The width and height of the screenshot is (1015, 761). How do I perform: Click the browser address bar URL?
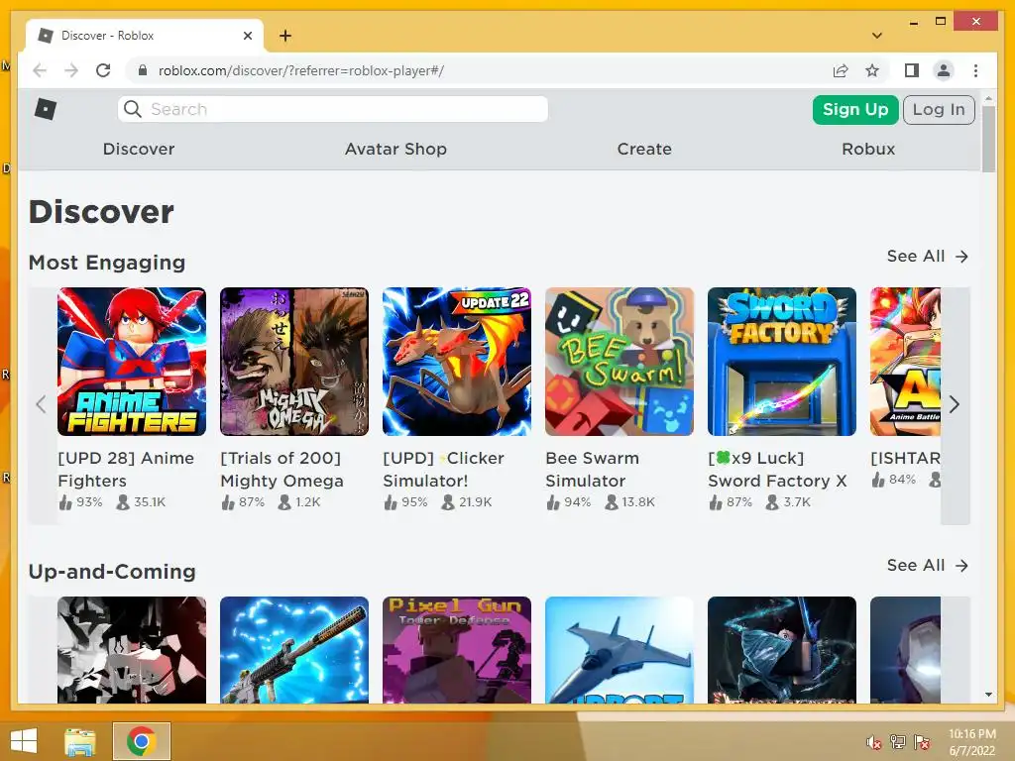[x=301, y=70]
